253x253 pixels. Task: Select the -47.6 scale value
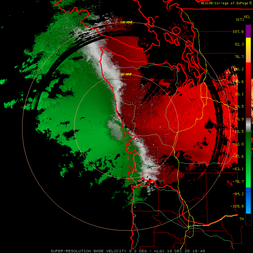(x=238, y=157)
